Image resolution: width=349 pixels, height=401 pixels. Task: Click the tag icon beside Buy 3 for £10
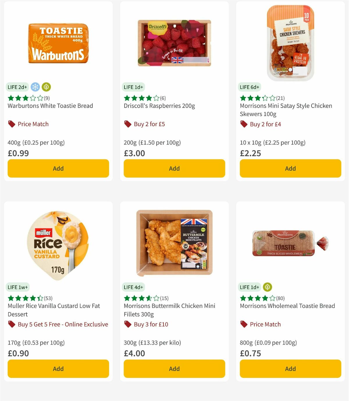[x=127, y=324]
